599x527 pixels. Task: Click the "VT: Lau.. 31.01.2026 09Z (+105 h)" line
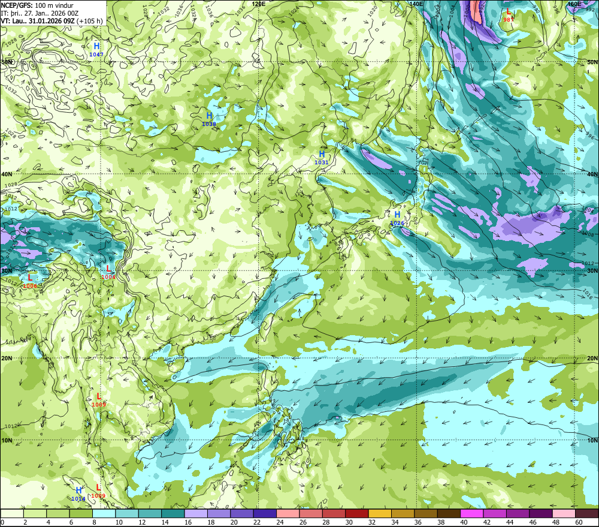coord(52,20)
